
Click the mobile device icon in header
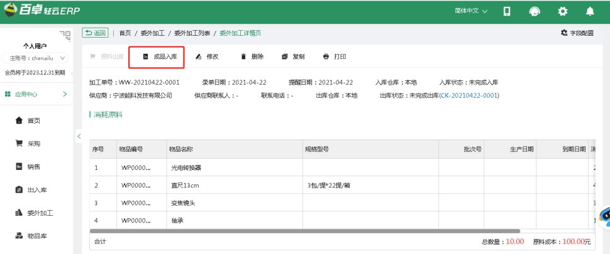tap(507, 11)
